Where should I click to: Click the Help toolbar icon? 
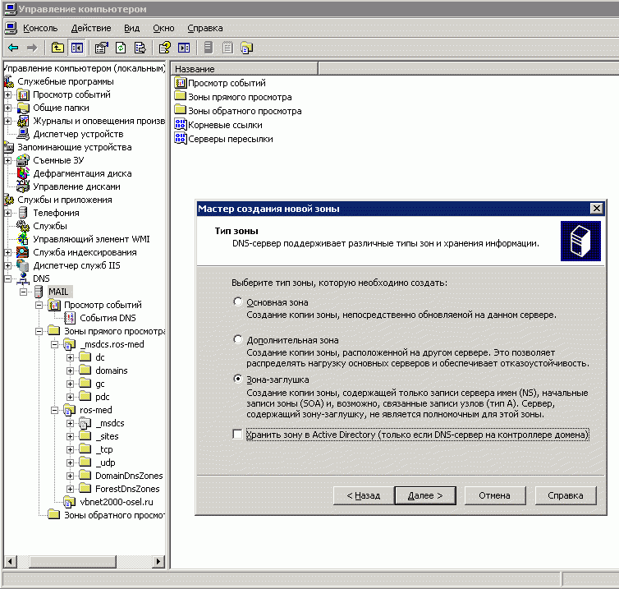pyautogui.click(x=165, y=48)
